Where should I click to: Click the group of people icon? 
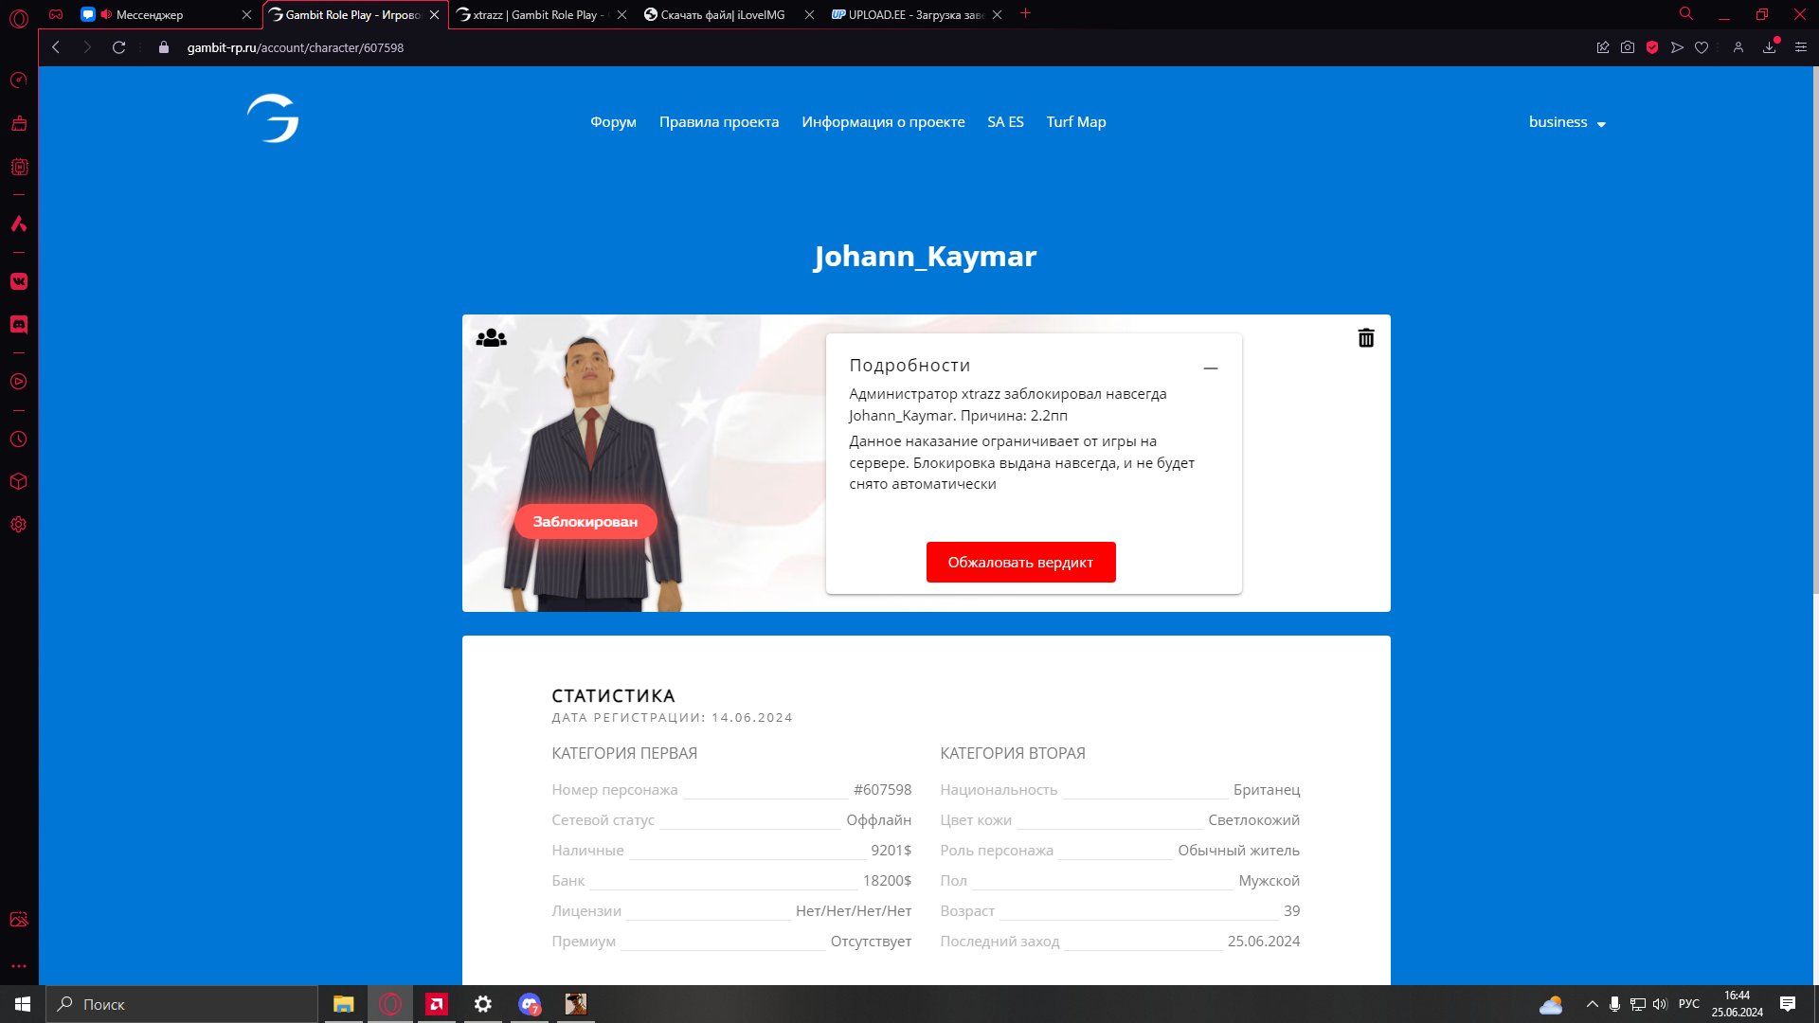tap(491, 338)
